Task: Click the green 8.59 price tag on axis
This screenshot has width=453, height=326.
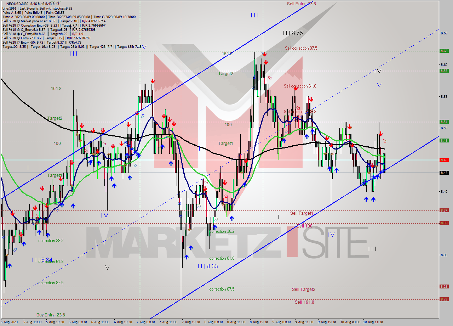Action: click(x=444, y=71)
